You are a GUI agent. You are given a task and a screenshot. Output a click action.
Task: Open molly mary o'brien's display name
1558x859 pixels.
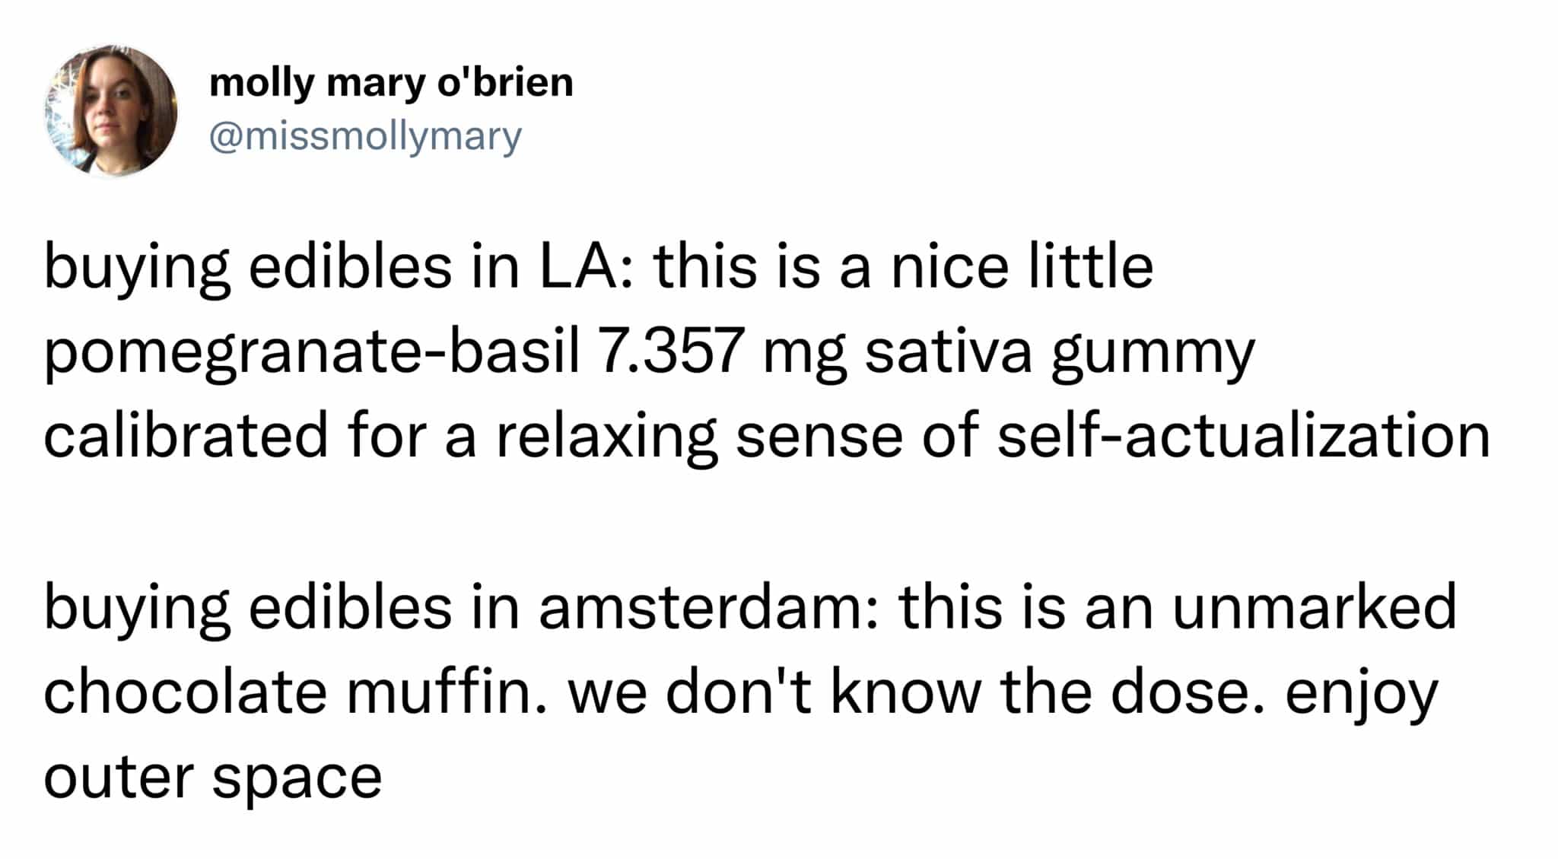coord(391,82)
